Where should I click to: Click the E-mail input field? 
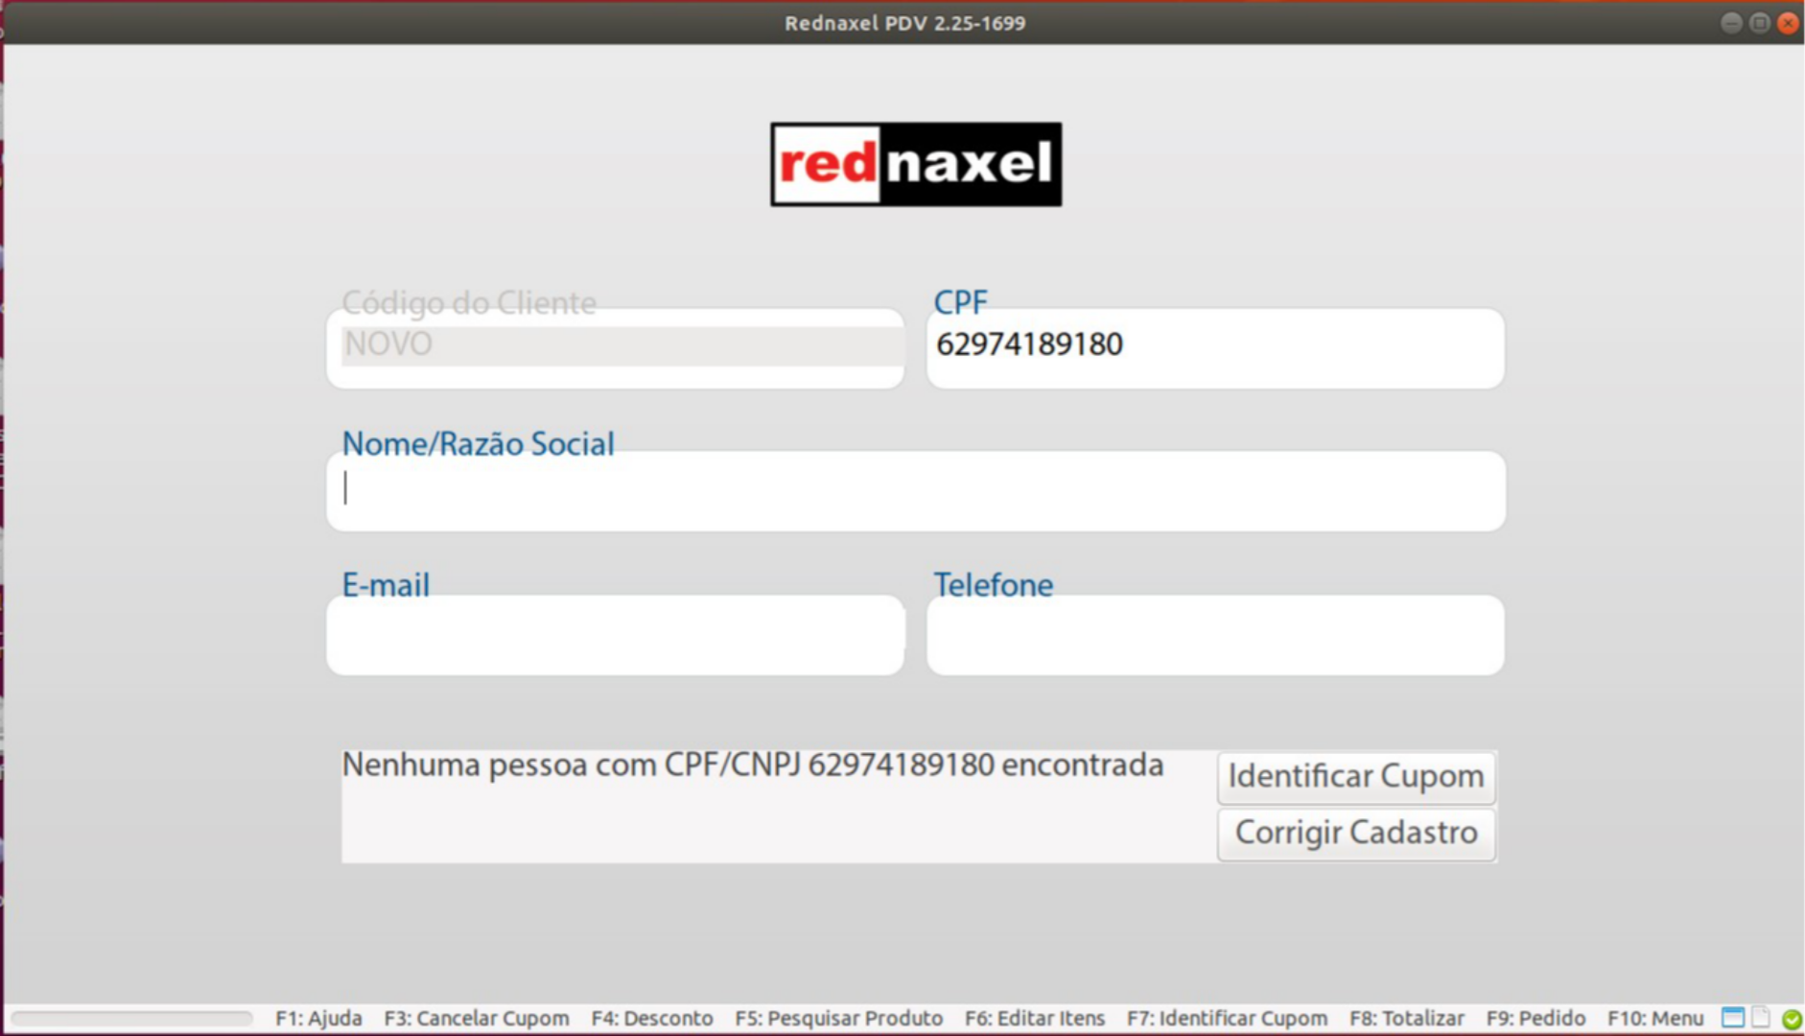point(615,635)
